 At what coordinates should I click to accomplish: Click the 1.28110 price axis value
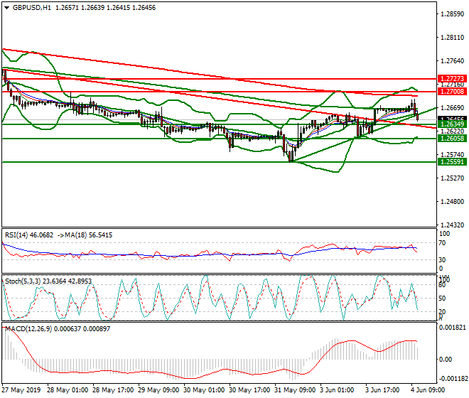tap(453, 38)
